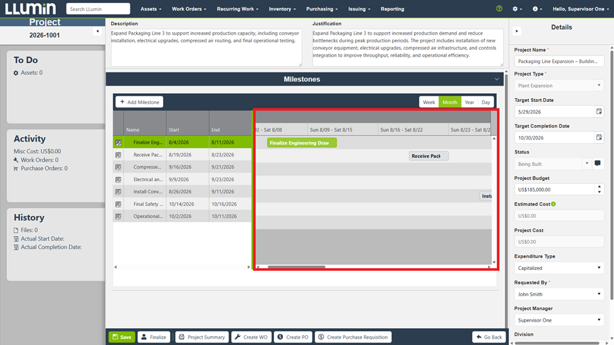614x345 pixels.
Task: Click the Gantt chart horizontal scrollbar thumb
Action: (x=297, y=267)
